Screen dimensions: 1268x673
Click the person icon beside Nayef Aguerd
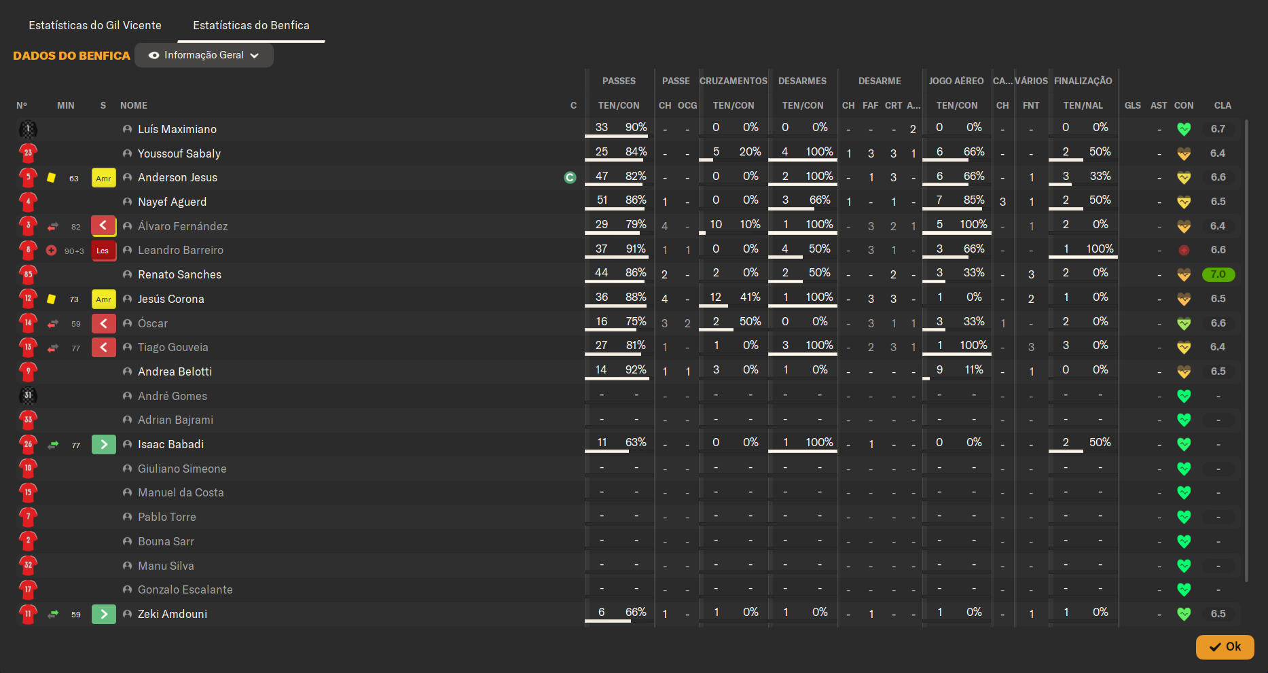127,202
